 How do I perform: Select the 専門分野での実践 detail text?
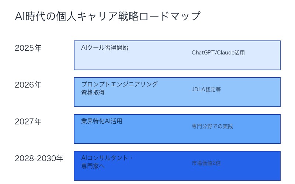212,126
